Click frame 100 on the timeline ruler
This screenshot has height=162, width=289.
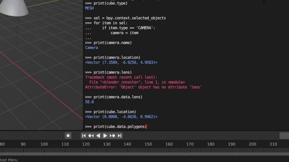pyautogui.click(x=44, y=144)
